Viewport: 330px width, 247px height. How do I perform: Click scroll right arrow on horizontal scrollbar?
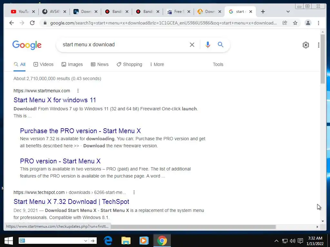pos(317,227)
